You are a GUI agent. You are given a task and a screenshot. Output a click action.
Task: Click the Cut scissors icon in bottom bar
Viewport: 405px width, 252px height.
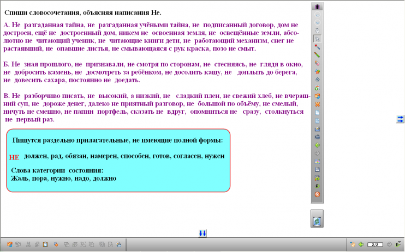29,244
